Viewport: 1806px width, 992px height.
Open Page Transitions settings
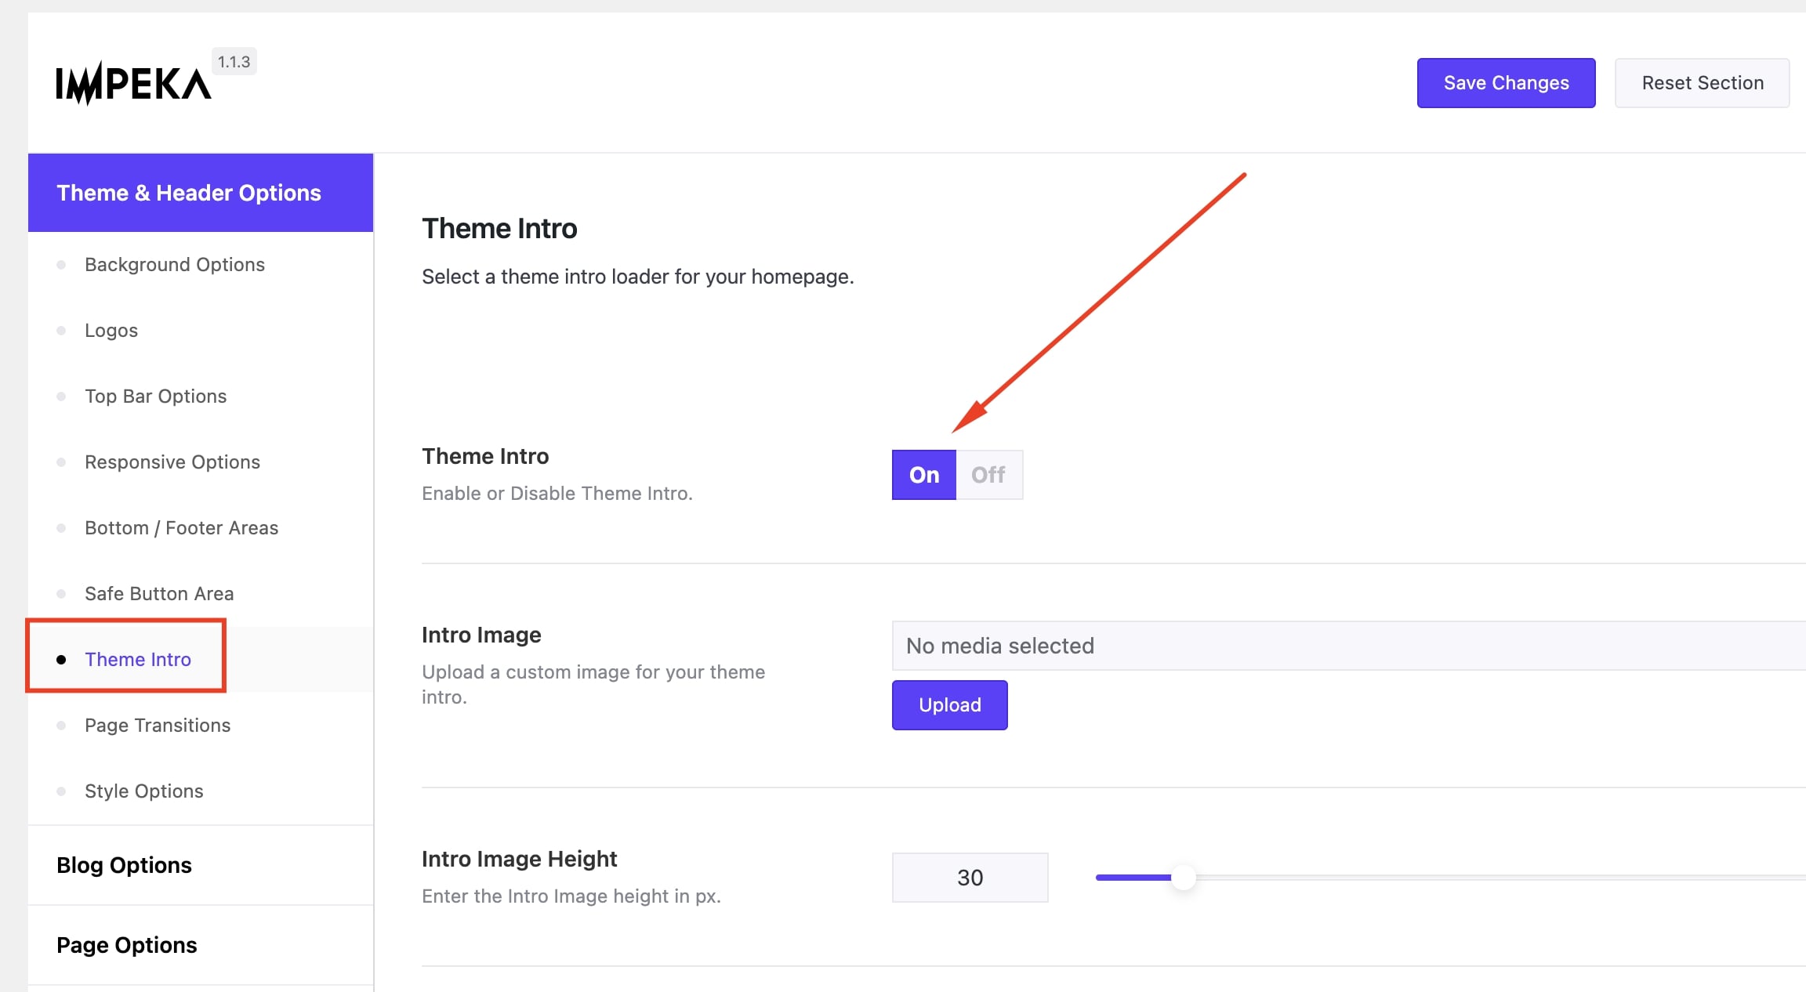158,726
